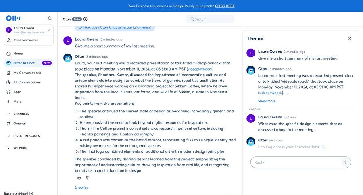Click the Home house icon
The height and width of the screenshot is (195, 363).
[8, 54]
